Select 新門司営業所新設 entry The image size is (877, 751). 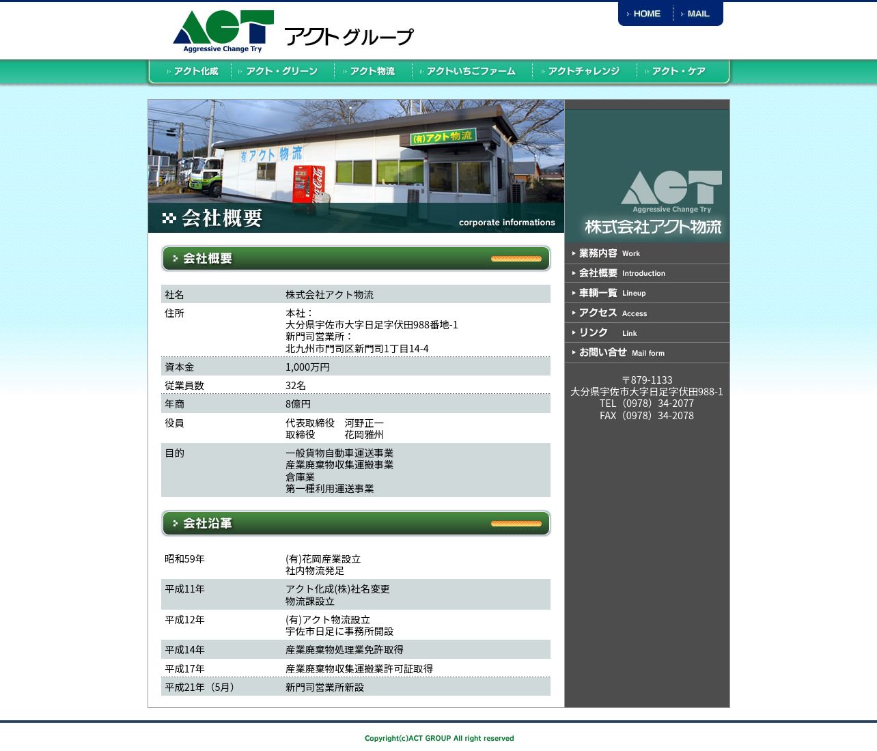(x=324, y=688)
